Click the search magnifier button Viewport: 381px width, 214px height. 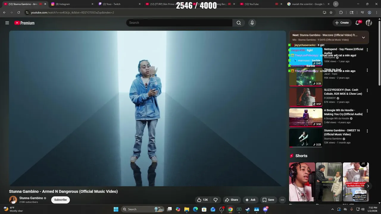tap(239, 23)
